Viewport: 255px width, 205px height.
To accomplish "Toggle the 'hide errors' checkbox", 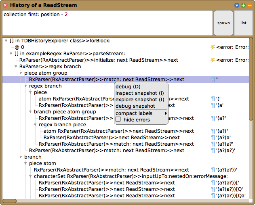I will point(118,119).
